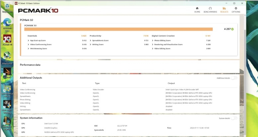This screenshot has height=137, width=258.
Task: Click the PCMark 10 title bar app icon
Action: 16,3
